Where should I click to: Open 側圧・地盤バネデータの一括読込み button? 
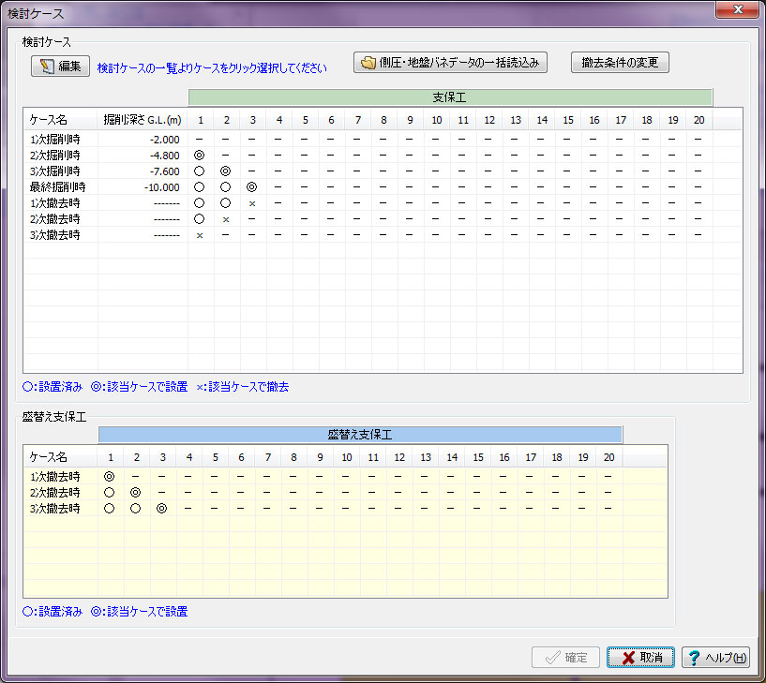[x=450, y=63]
